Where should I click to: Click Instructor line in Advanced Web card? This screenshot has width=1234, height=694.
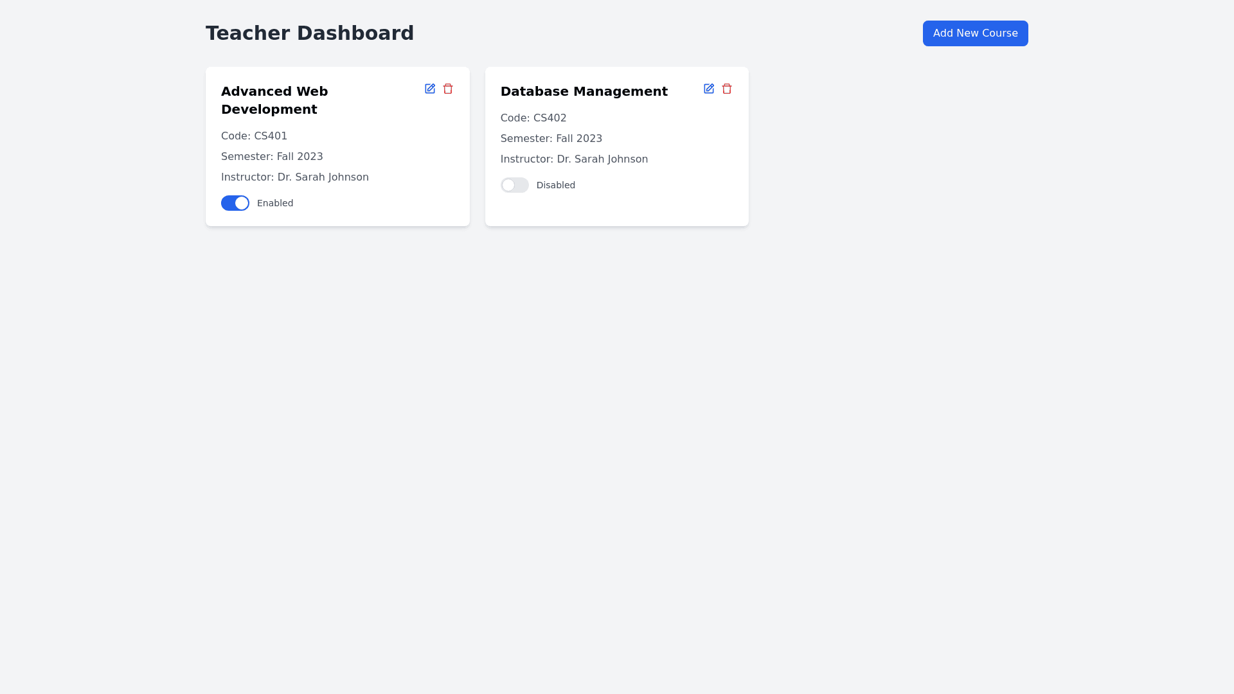(294, 177)
